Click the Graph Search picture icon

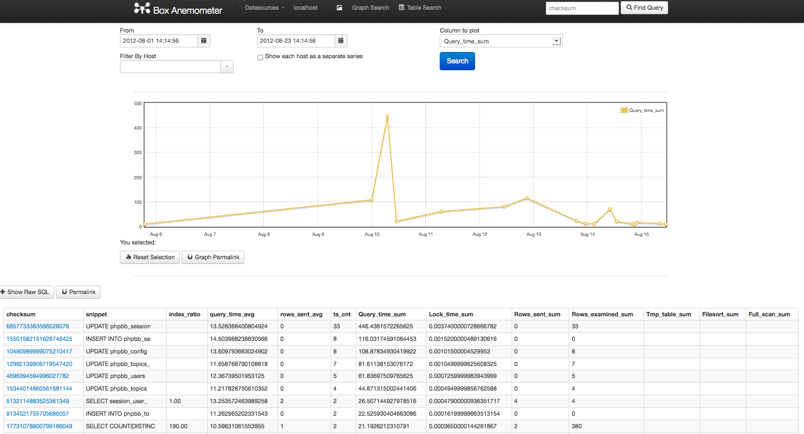[x=340, y=8]
